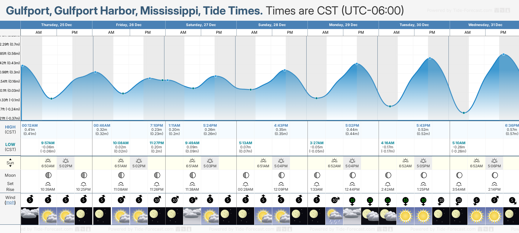Click the LOW (CST) row label
Image resolution: width=519 pixels, height=233 pixels.
(10, 147)
